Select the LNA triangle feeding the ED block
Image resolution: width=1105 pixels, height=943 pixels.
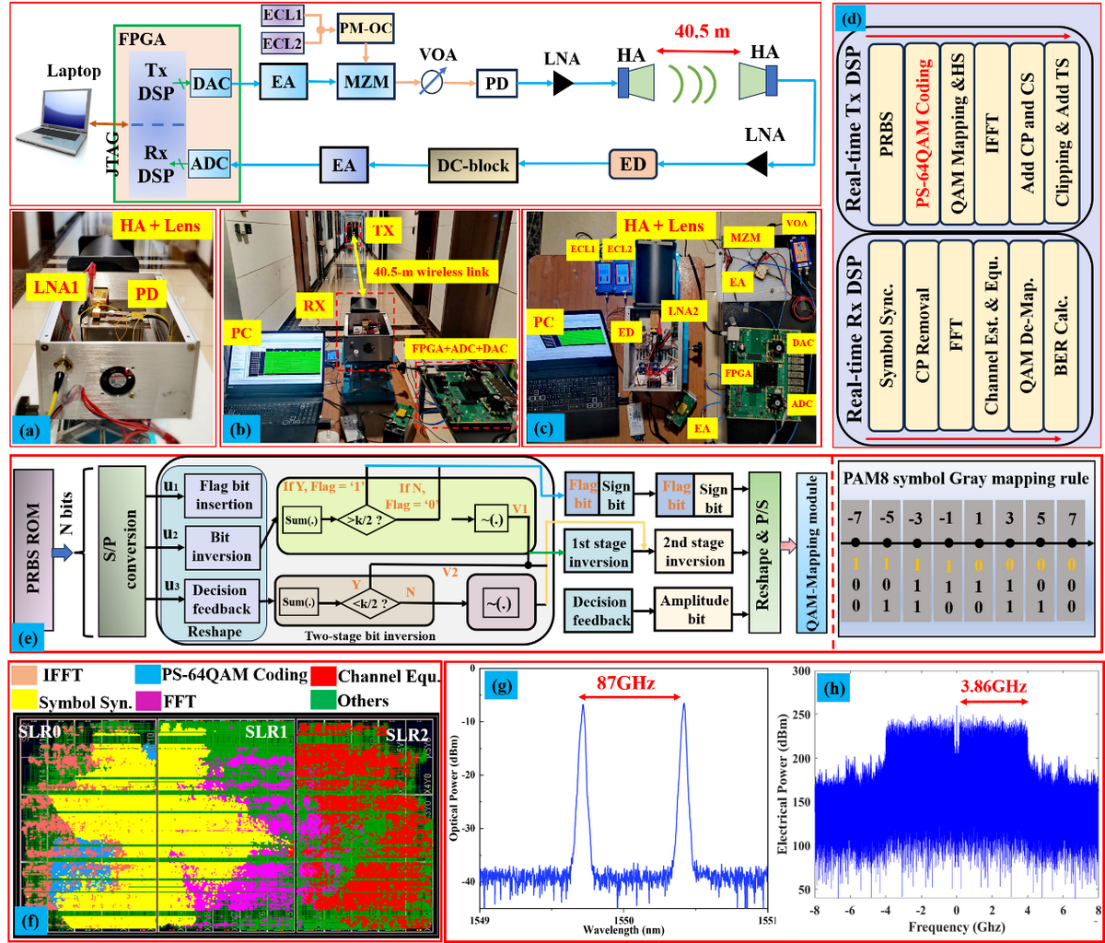[757, 165]
